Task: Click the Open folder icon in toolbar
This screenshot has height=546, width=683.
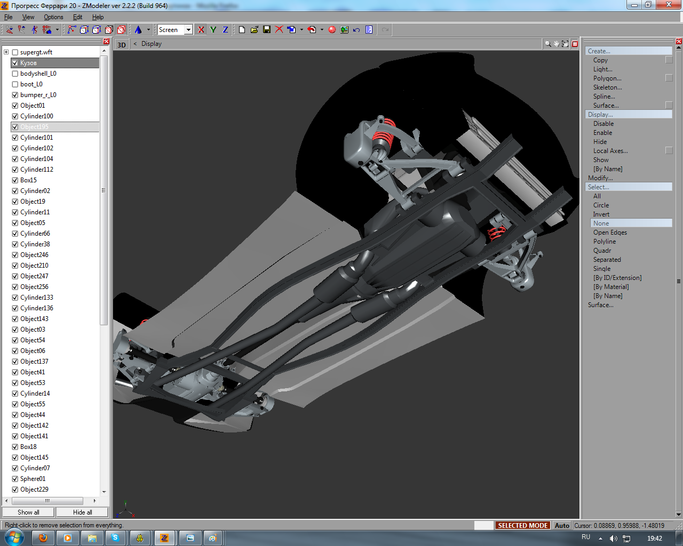Action: [255, 30]
